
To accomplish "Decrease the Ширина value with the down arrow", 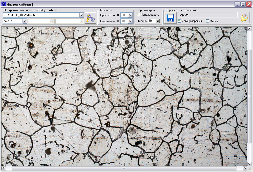I will pos(158,22).
